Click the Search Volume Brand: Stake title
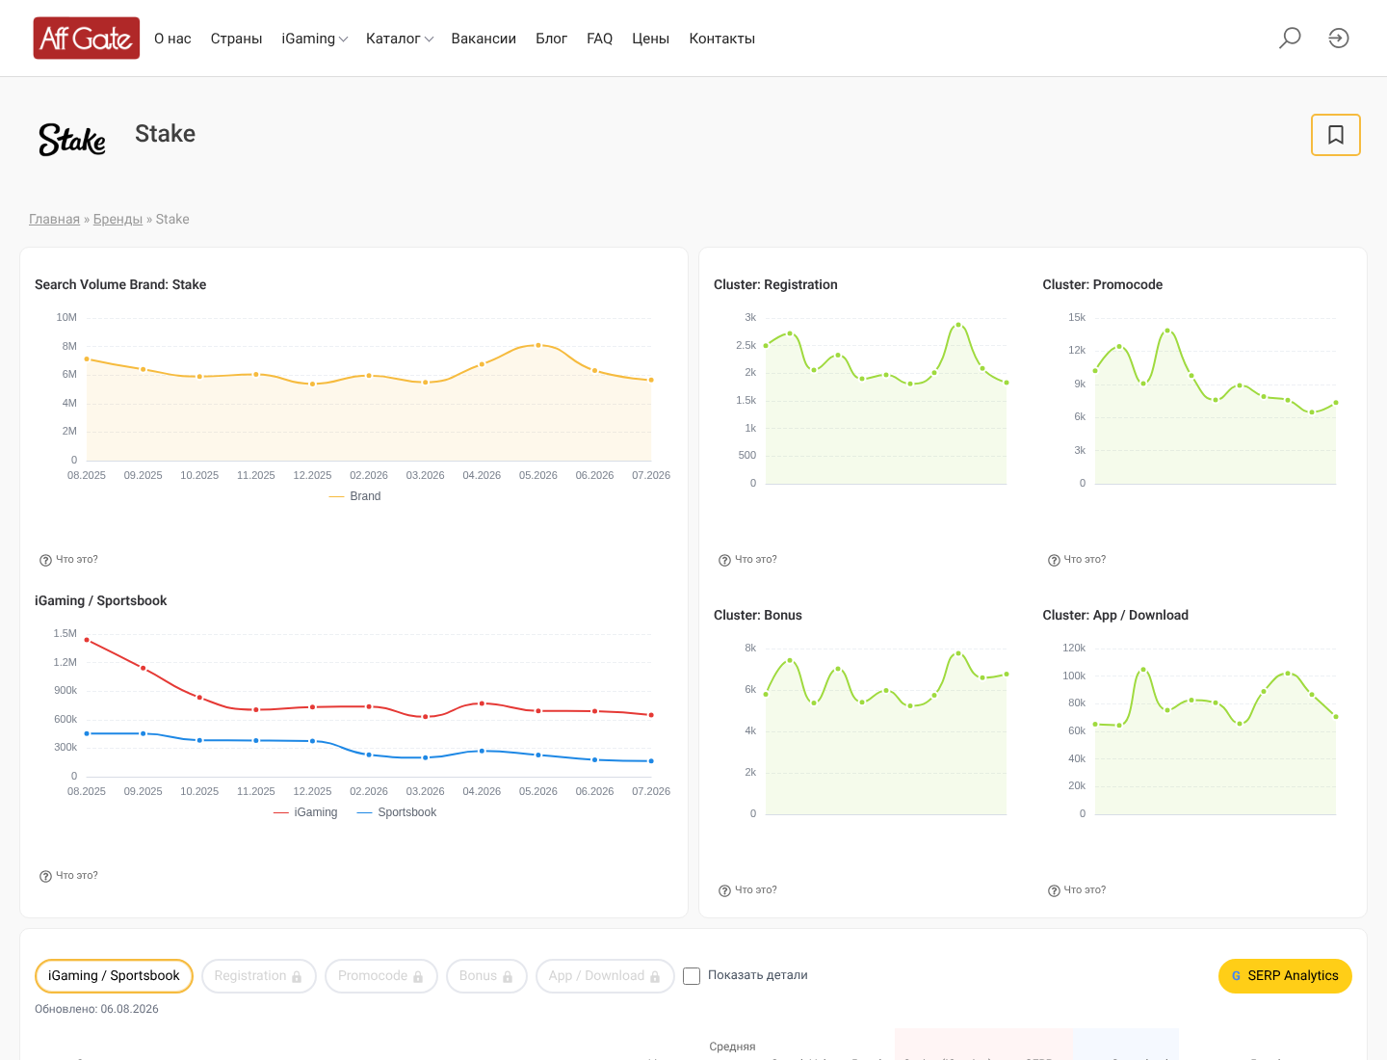 coord(120,284)
